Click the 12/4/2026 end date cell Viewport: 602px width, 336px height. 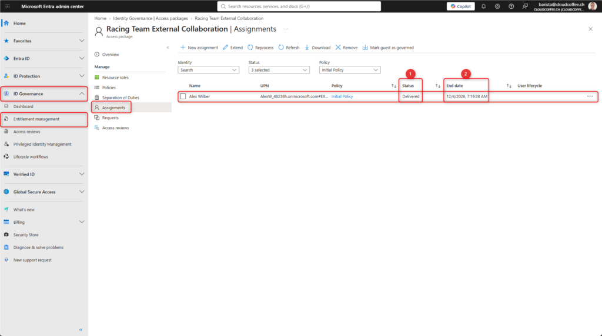tap(467, 97)
